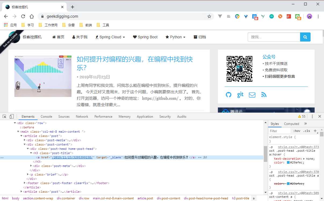Open the Memory tab
Image resolution: width=324 pixels, height=201 pixels.
125,117
